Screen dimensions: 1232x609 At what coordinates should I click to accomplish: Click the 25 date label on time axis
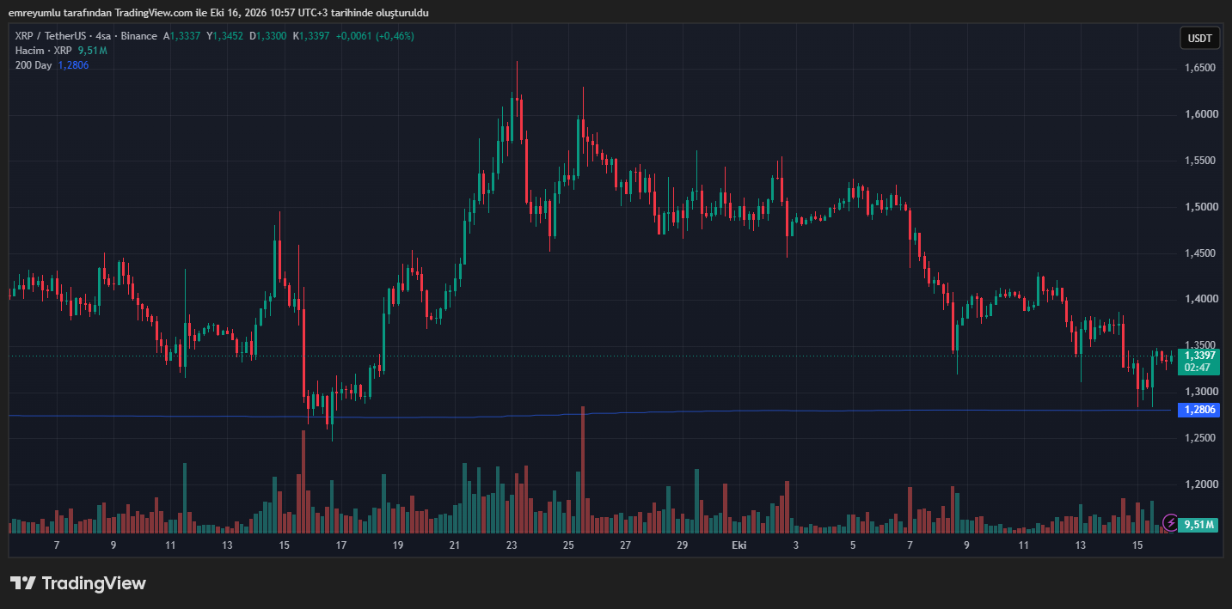point(568,545)
